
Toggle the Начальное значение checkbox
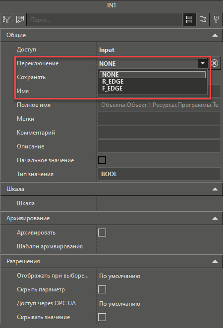point(102,160)
